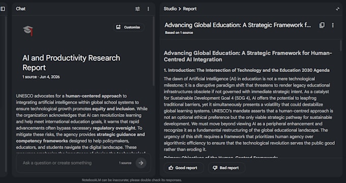The height and width of the screenshot is (183, 346).
Task: Click the bold 'human-centered approach' phrase
Action: [94, 96]
